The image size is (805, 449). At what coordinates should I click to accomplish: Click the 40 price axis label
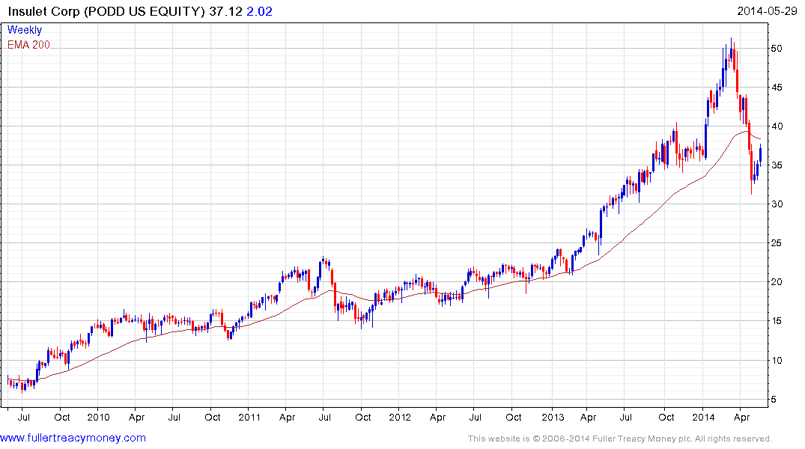(777, 126)
